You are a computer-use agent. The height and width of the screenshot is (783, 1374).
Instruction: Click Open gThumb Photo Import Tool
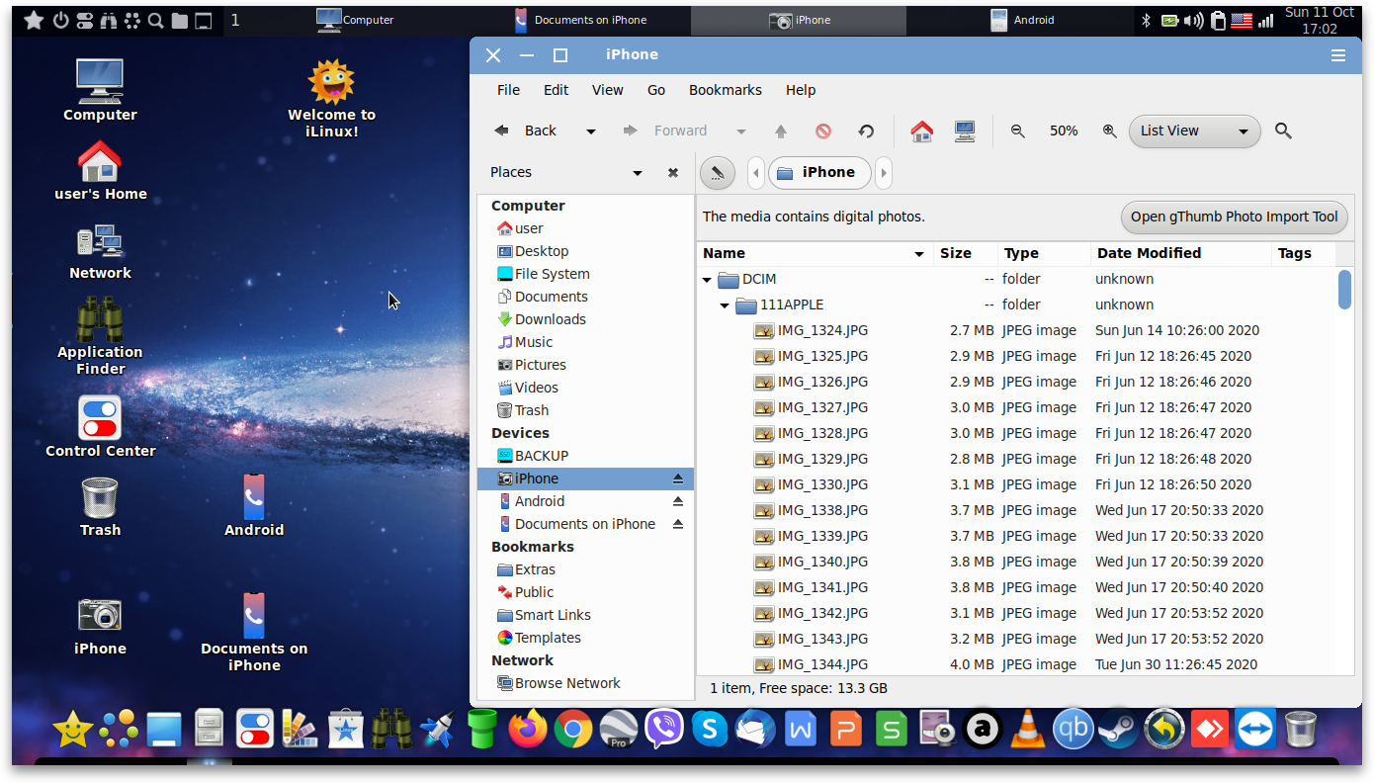[1234, 217]
